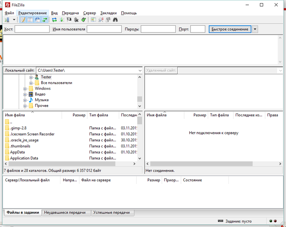Image resolution: width=286 pixels, height=227 pixels.
Task: Click the .gimp-2.8 folder icon
Action: [x=7, y=128]
